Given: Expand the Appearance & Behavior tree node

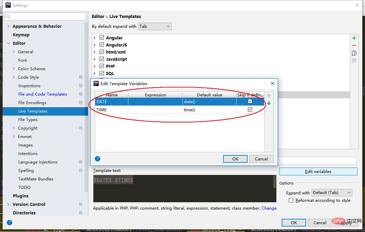Looking at the screenshot, I should coord(8,26).
